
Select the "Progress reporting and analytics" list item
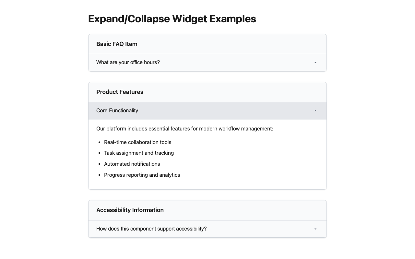142,175
